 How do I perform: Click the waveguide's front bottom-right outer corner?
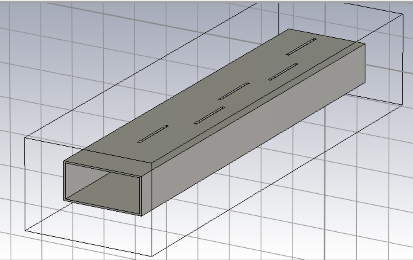[141, 216]
